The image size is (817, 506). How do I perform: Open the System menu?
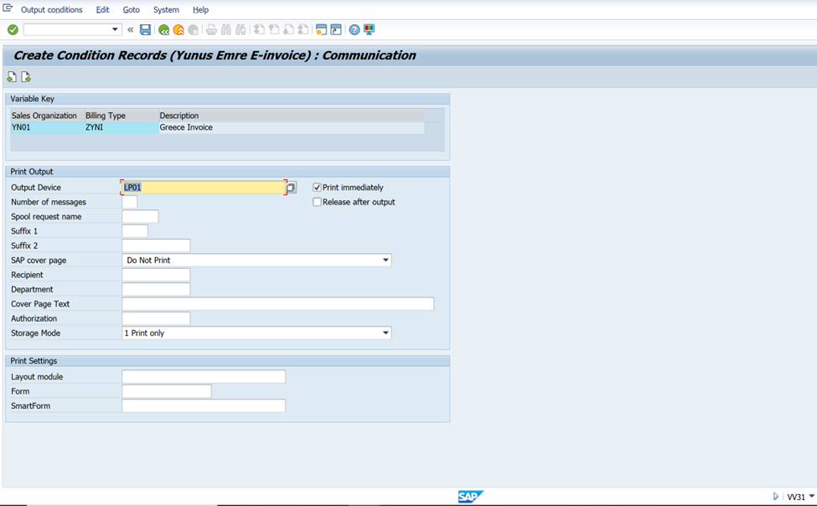[166, 9]
